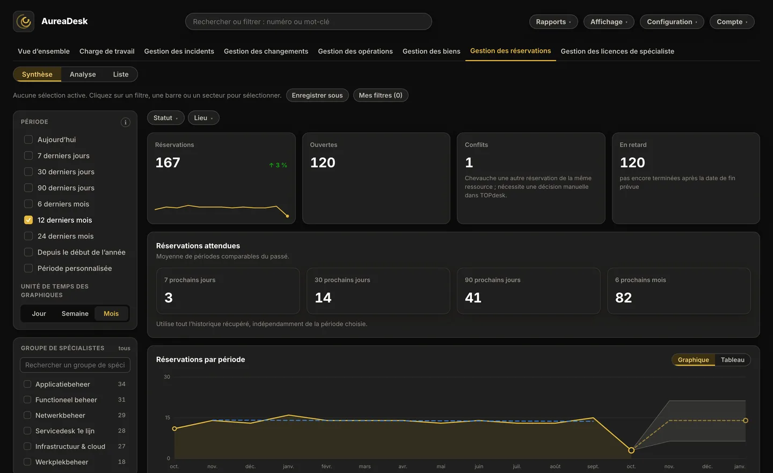Check the Servicedesk 1e lijn checkbox
The width and height of the screenshot is (773, 473).
coord(27,431)
